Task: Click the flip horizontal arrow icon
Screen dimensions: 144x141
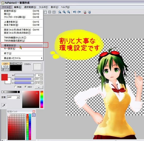Action: pos(54,12)
